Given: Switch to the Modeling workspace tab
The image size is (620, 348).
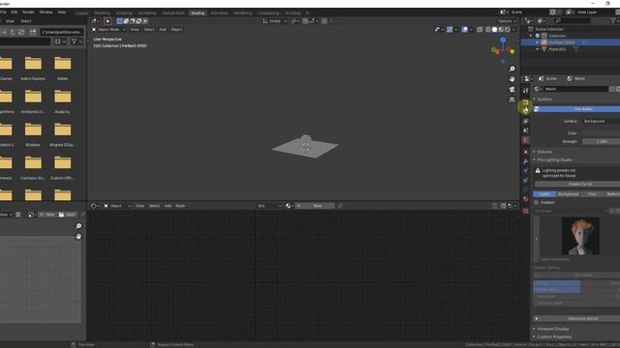Looking at the screenshot, I should 102,13.
